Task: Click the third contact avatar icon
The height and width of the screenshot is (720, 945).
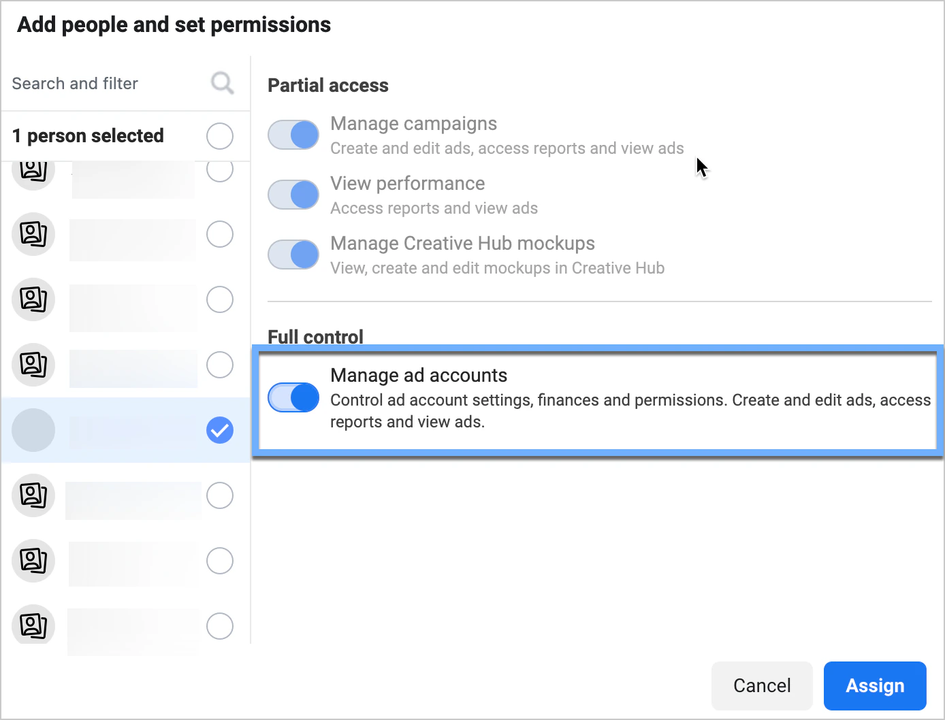Action: tap(33, 299)
